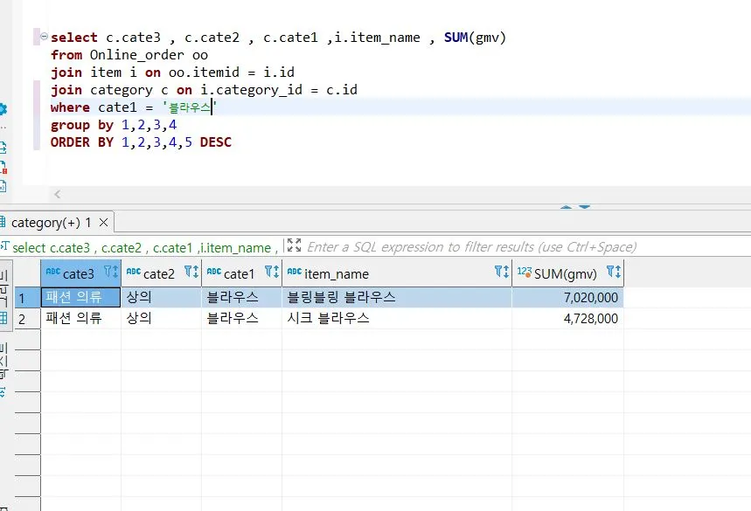This screenshot has height=511, width=751.
Task: Select the cate3 column header
Action: coord(79,273)
